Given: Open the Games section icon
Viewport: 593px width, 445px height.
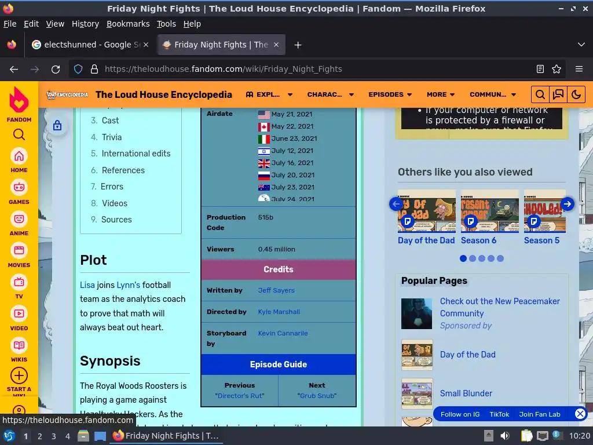Looking at the screenshot, I should click(19, 188).
